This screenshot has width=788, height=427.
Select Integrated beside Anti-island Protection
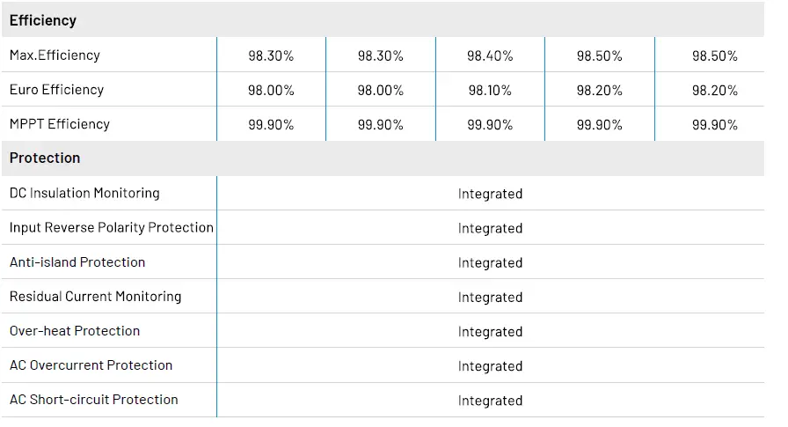coord(490,262)
